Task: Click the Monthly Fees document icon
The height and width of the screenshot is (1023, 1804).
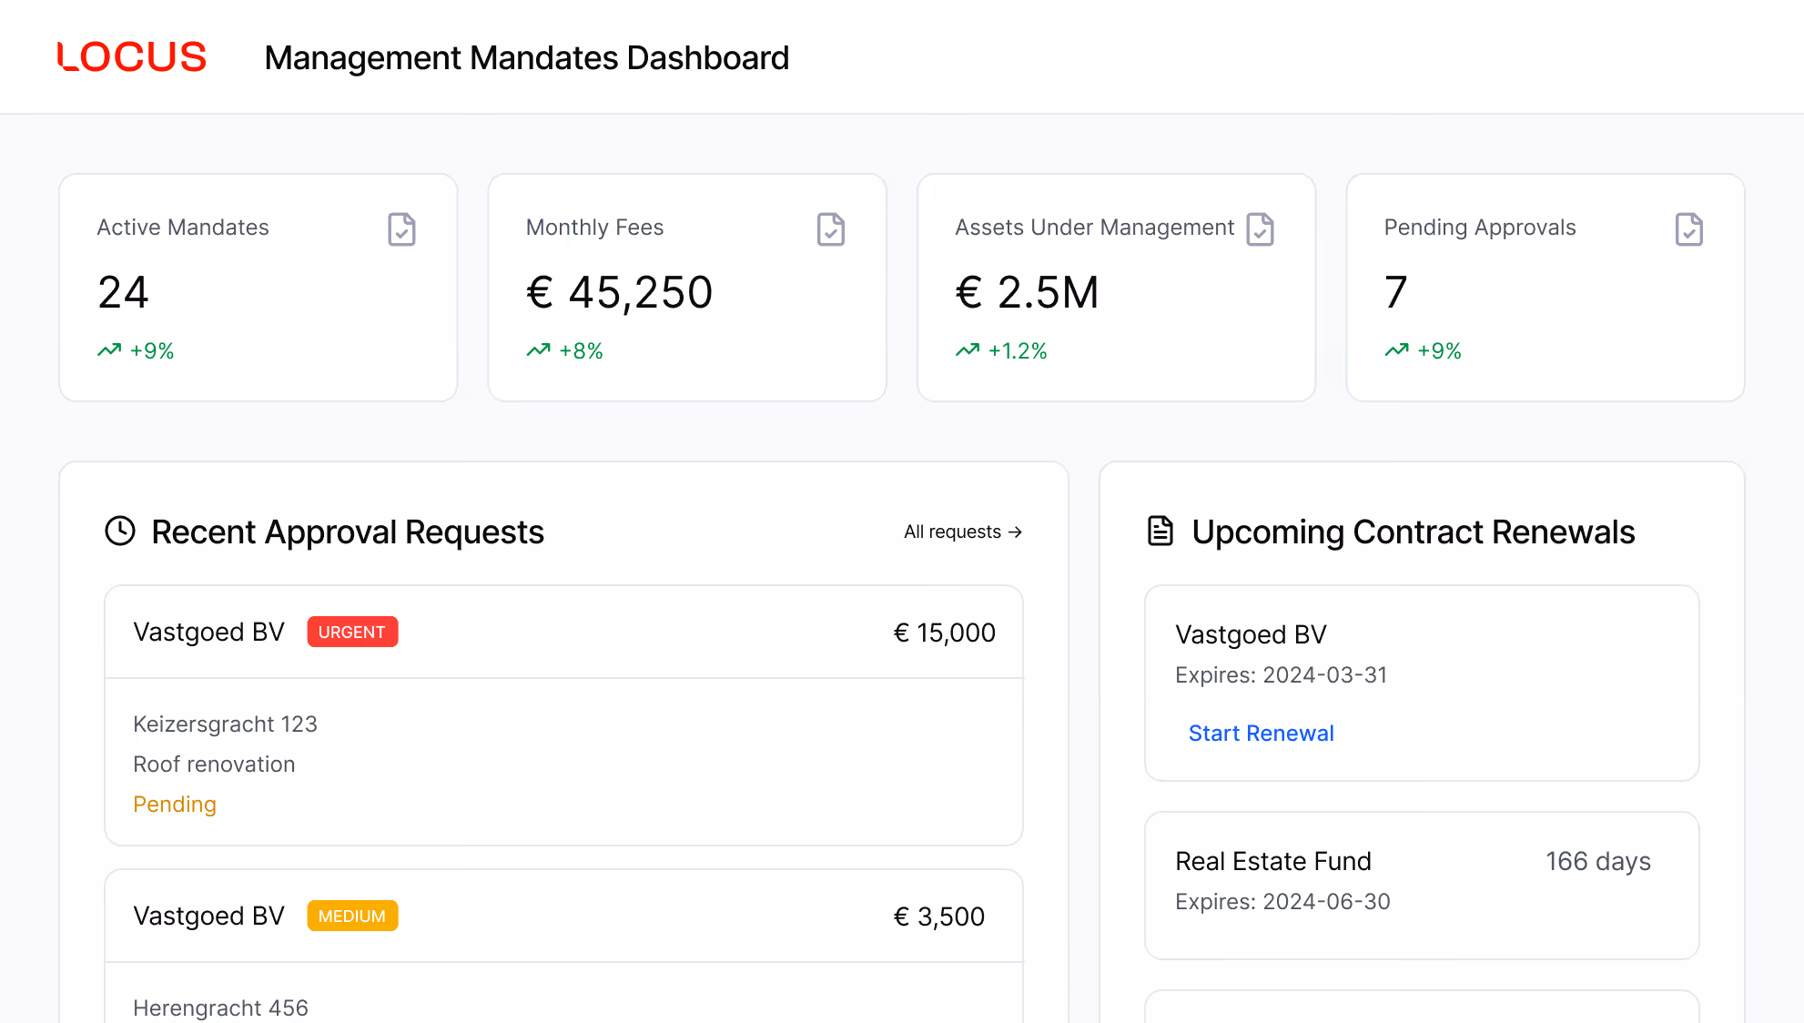Action: 830,229
